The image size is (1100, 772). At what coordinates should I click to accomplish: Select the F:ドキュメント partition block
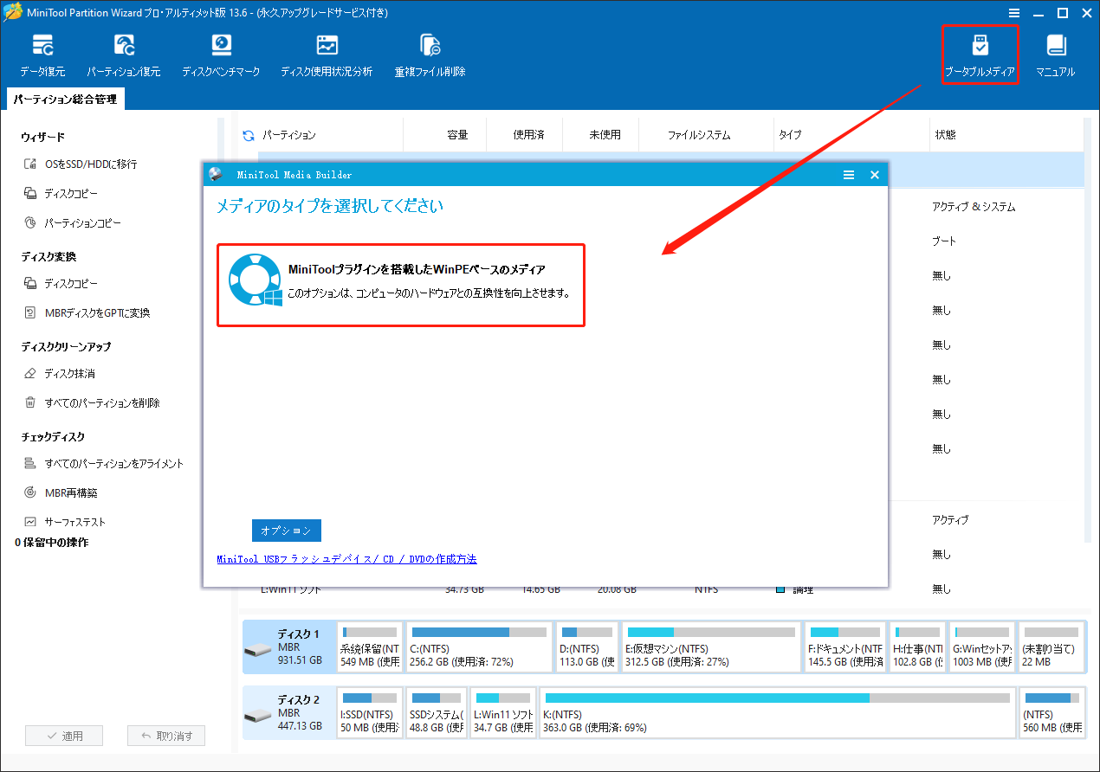click(845, 647)
